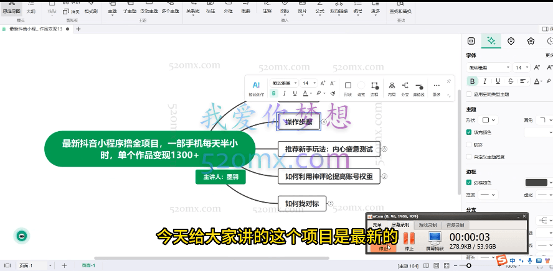Open the text alignment dropdown in right panel
The image size is (553, 271).
(524, 81)
